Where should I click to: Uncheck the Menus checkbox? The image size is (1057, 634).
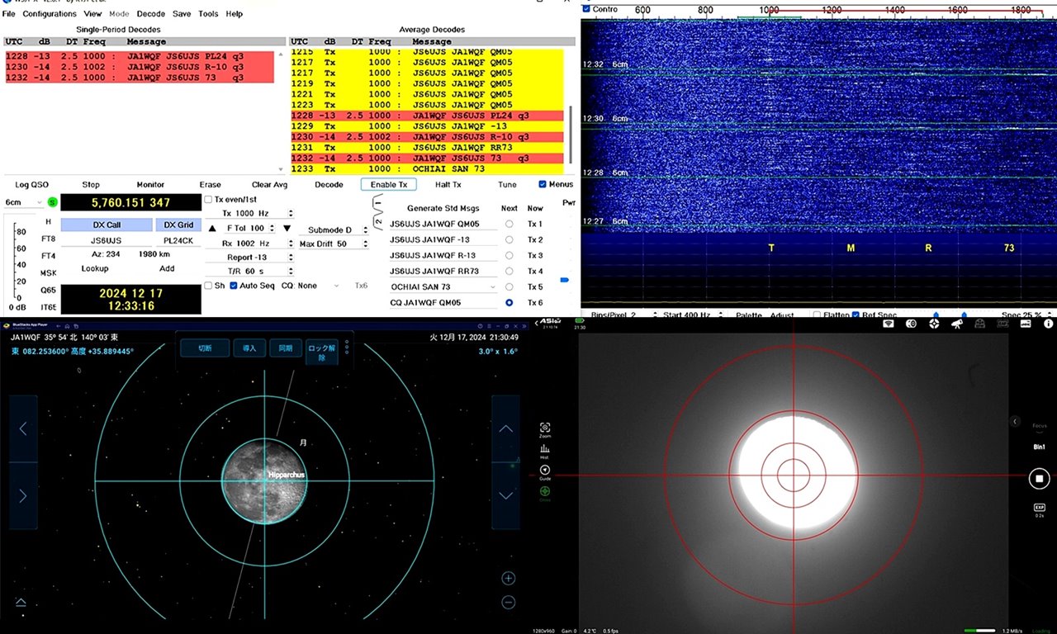tap(543, 184)
